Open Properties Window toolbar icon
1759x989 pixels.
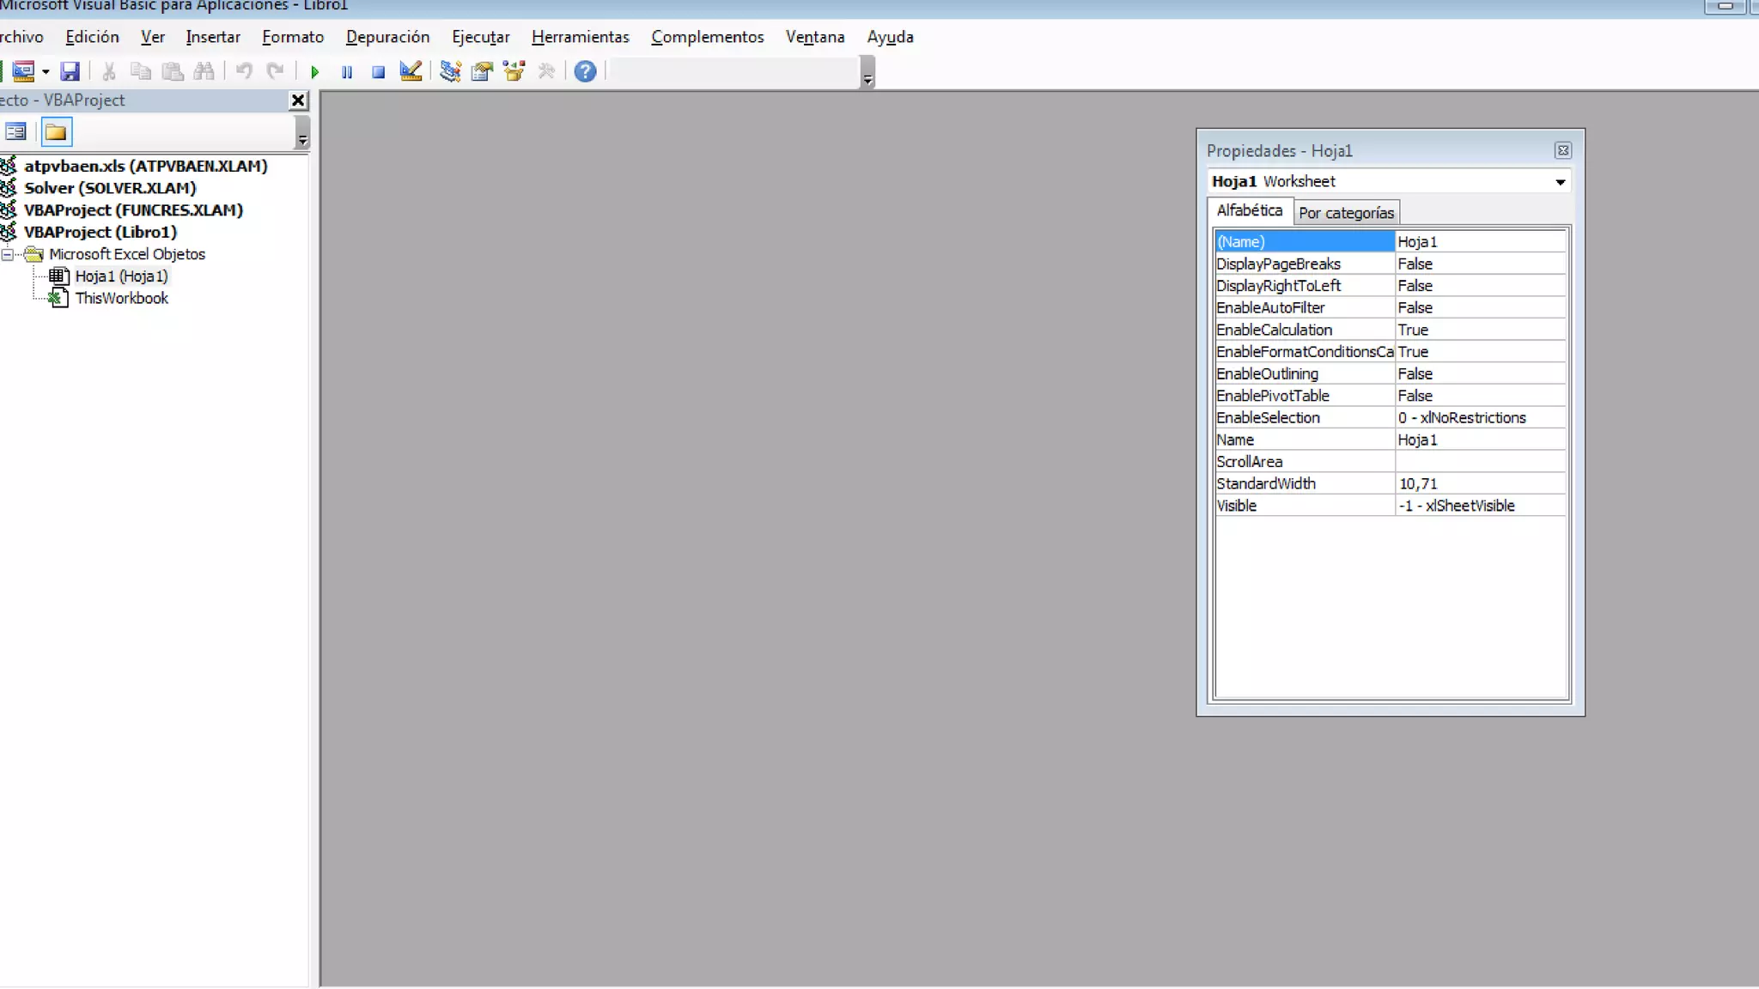[482, 71]
